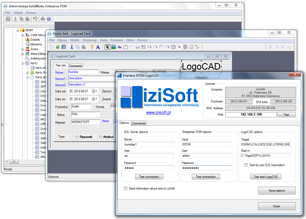306x219 pixels.
Task: Open the Data zał date picker dropdown
Action: pos(95,91)
